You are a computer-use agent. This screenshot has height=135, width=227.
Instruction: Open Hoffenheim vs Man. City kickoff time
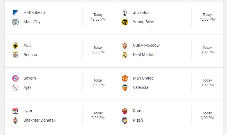coord(98,17)
